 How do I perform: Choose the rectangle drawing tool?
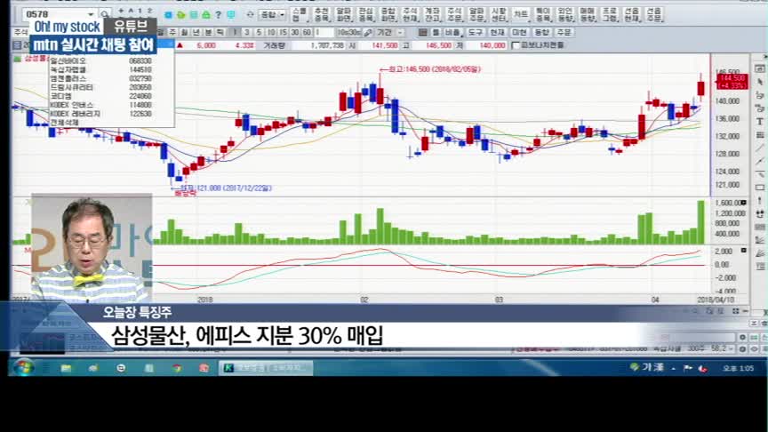tap(760, 187)
